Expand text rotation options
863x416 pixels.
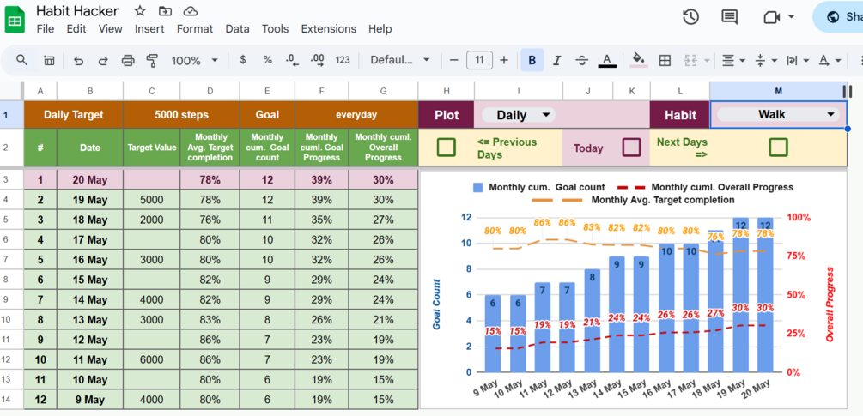tap(838, 60)
